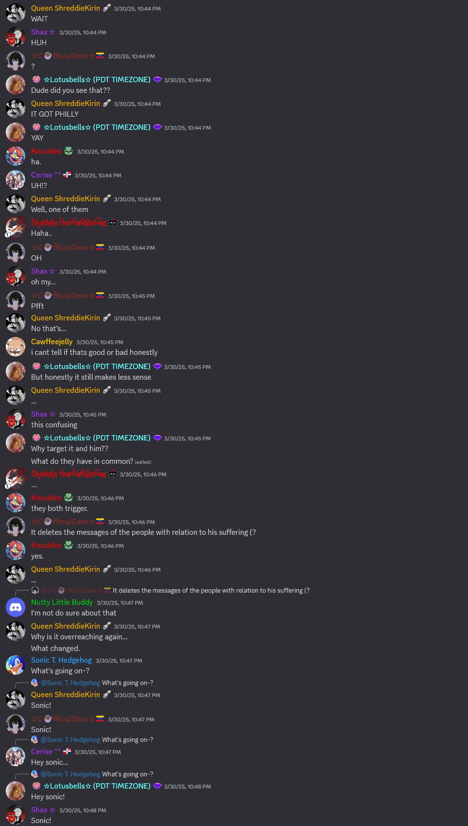The width and height of the screenshot is (468, 826).
Task: Click the Venezuela flag icon on Daxs's "OH" message
Action: coord(100,247)
